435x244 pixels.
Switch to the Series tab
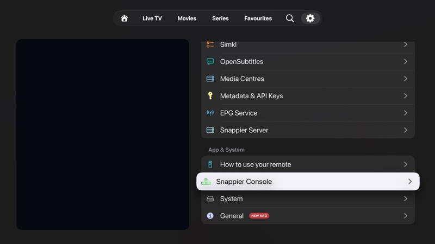(220, 18)
